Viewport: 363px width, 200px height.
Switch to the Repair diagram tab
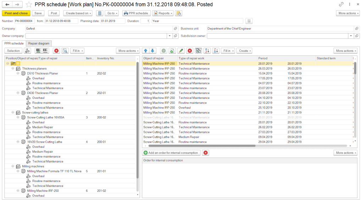[x=39, y=43]
